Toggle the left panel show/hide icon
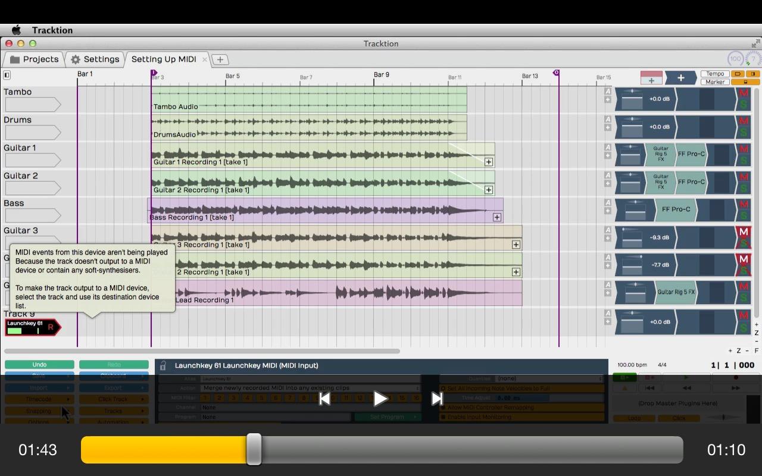This screenshot has height=476, width=762. [x=7, y=75]
